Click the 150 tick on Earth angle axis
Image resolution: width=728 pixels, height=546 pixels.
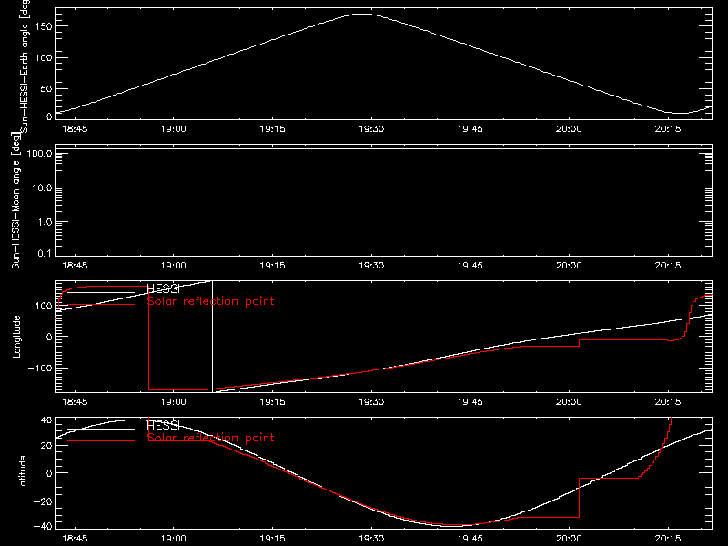44,26
